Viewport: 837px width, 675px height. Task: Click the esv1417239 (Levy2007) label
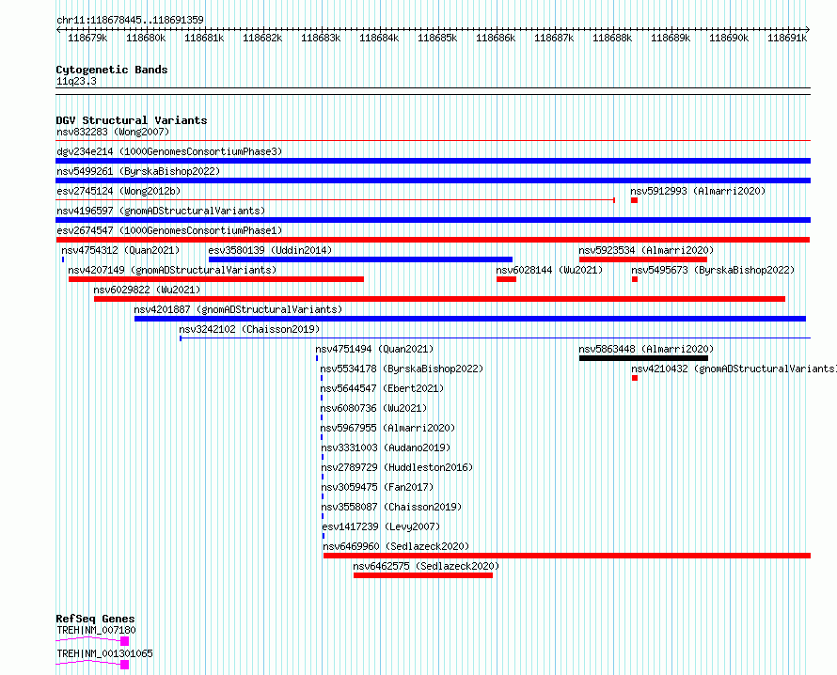[381, 526]
